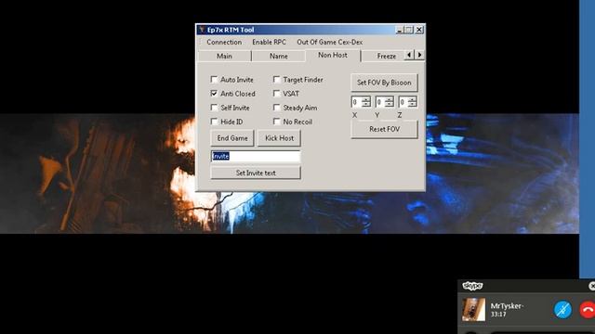Minimize the Ep7x RTM Tool window
Screen dimensions: 595x334
[x=399, y=30]
